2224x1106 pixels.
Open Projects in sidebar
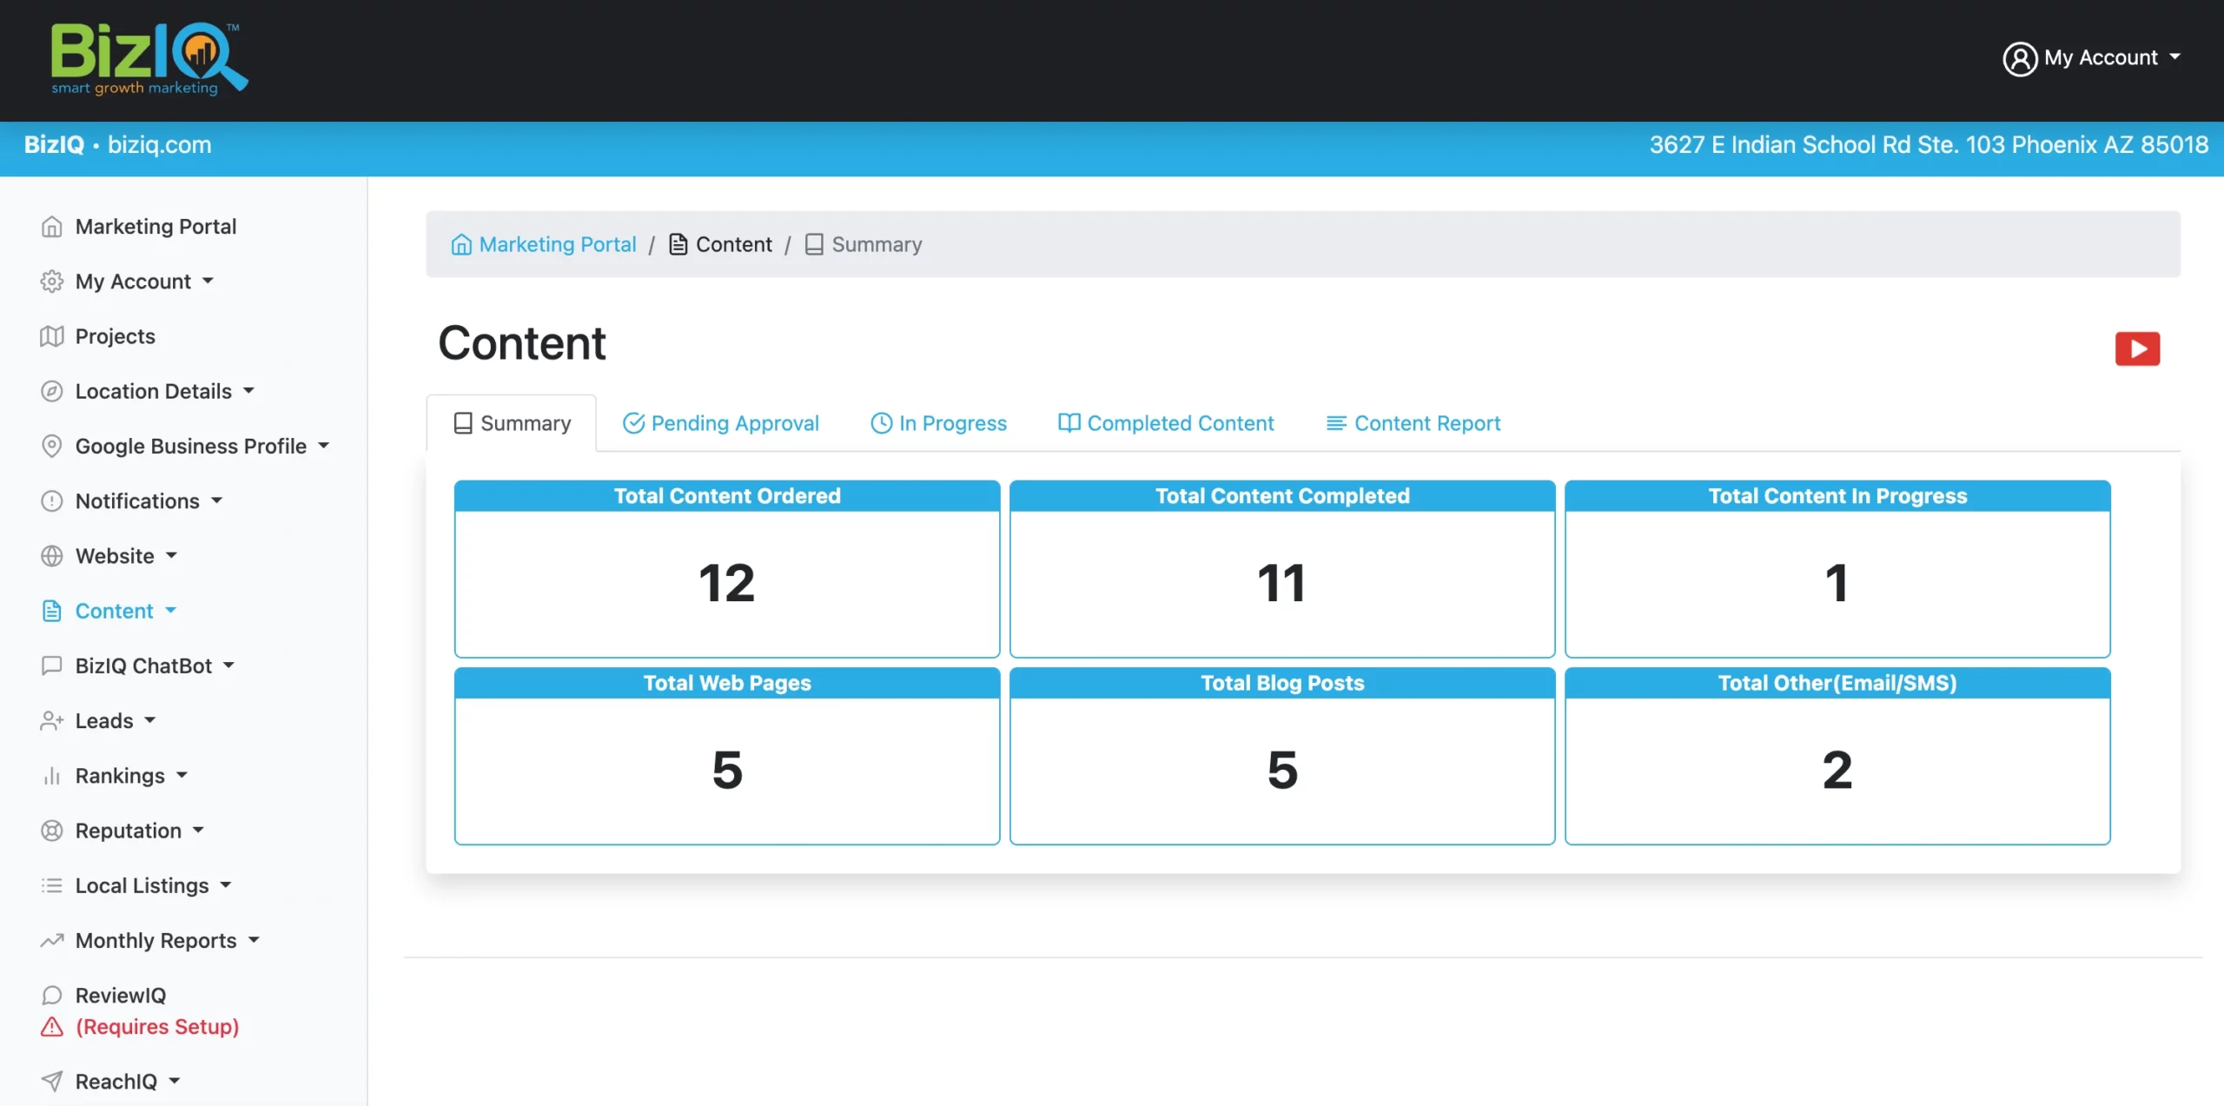[115, 336]
